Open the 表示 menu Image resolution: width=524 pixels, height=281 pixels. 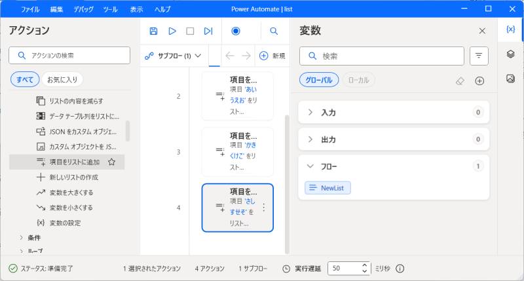[x=136, y=9]
